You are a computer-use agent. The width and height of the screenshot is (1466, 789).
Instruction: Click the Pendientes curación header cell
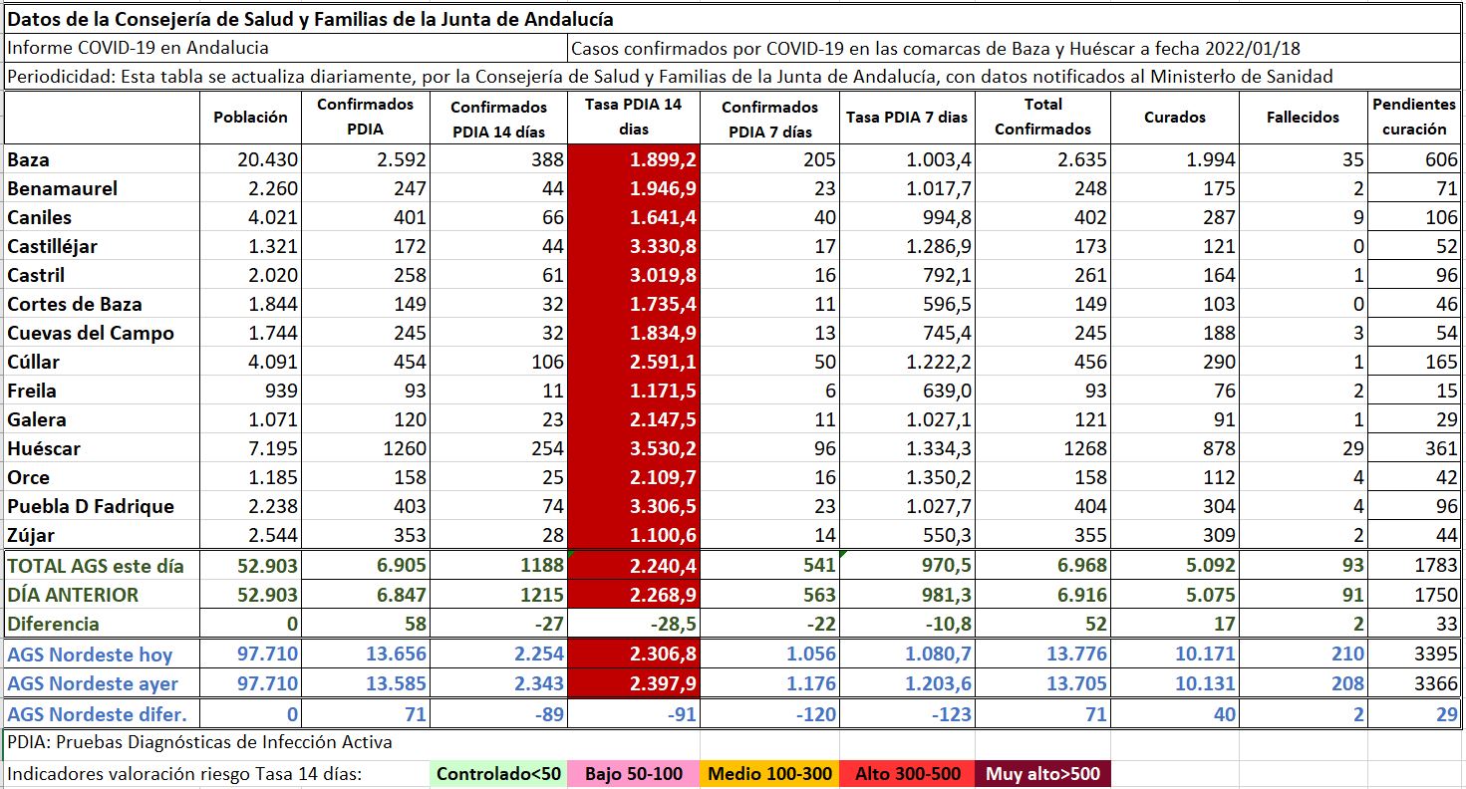(x=1413, y=118)
